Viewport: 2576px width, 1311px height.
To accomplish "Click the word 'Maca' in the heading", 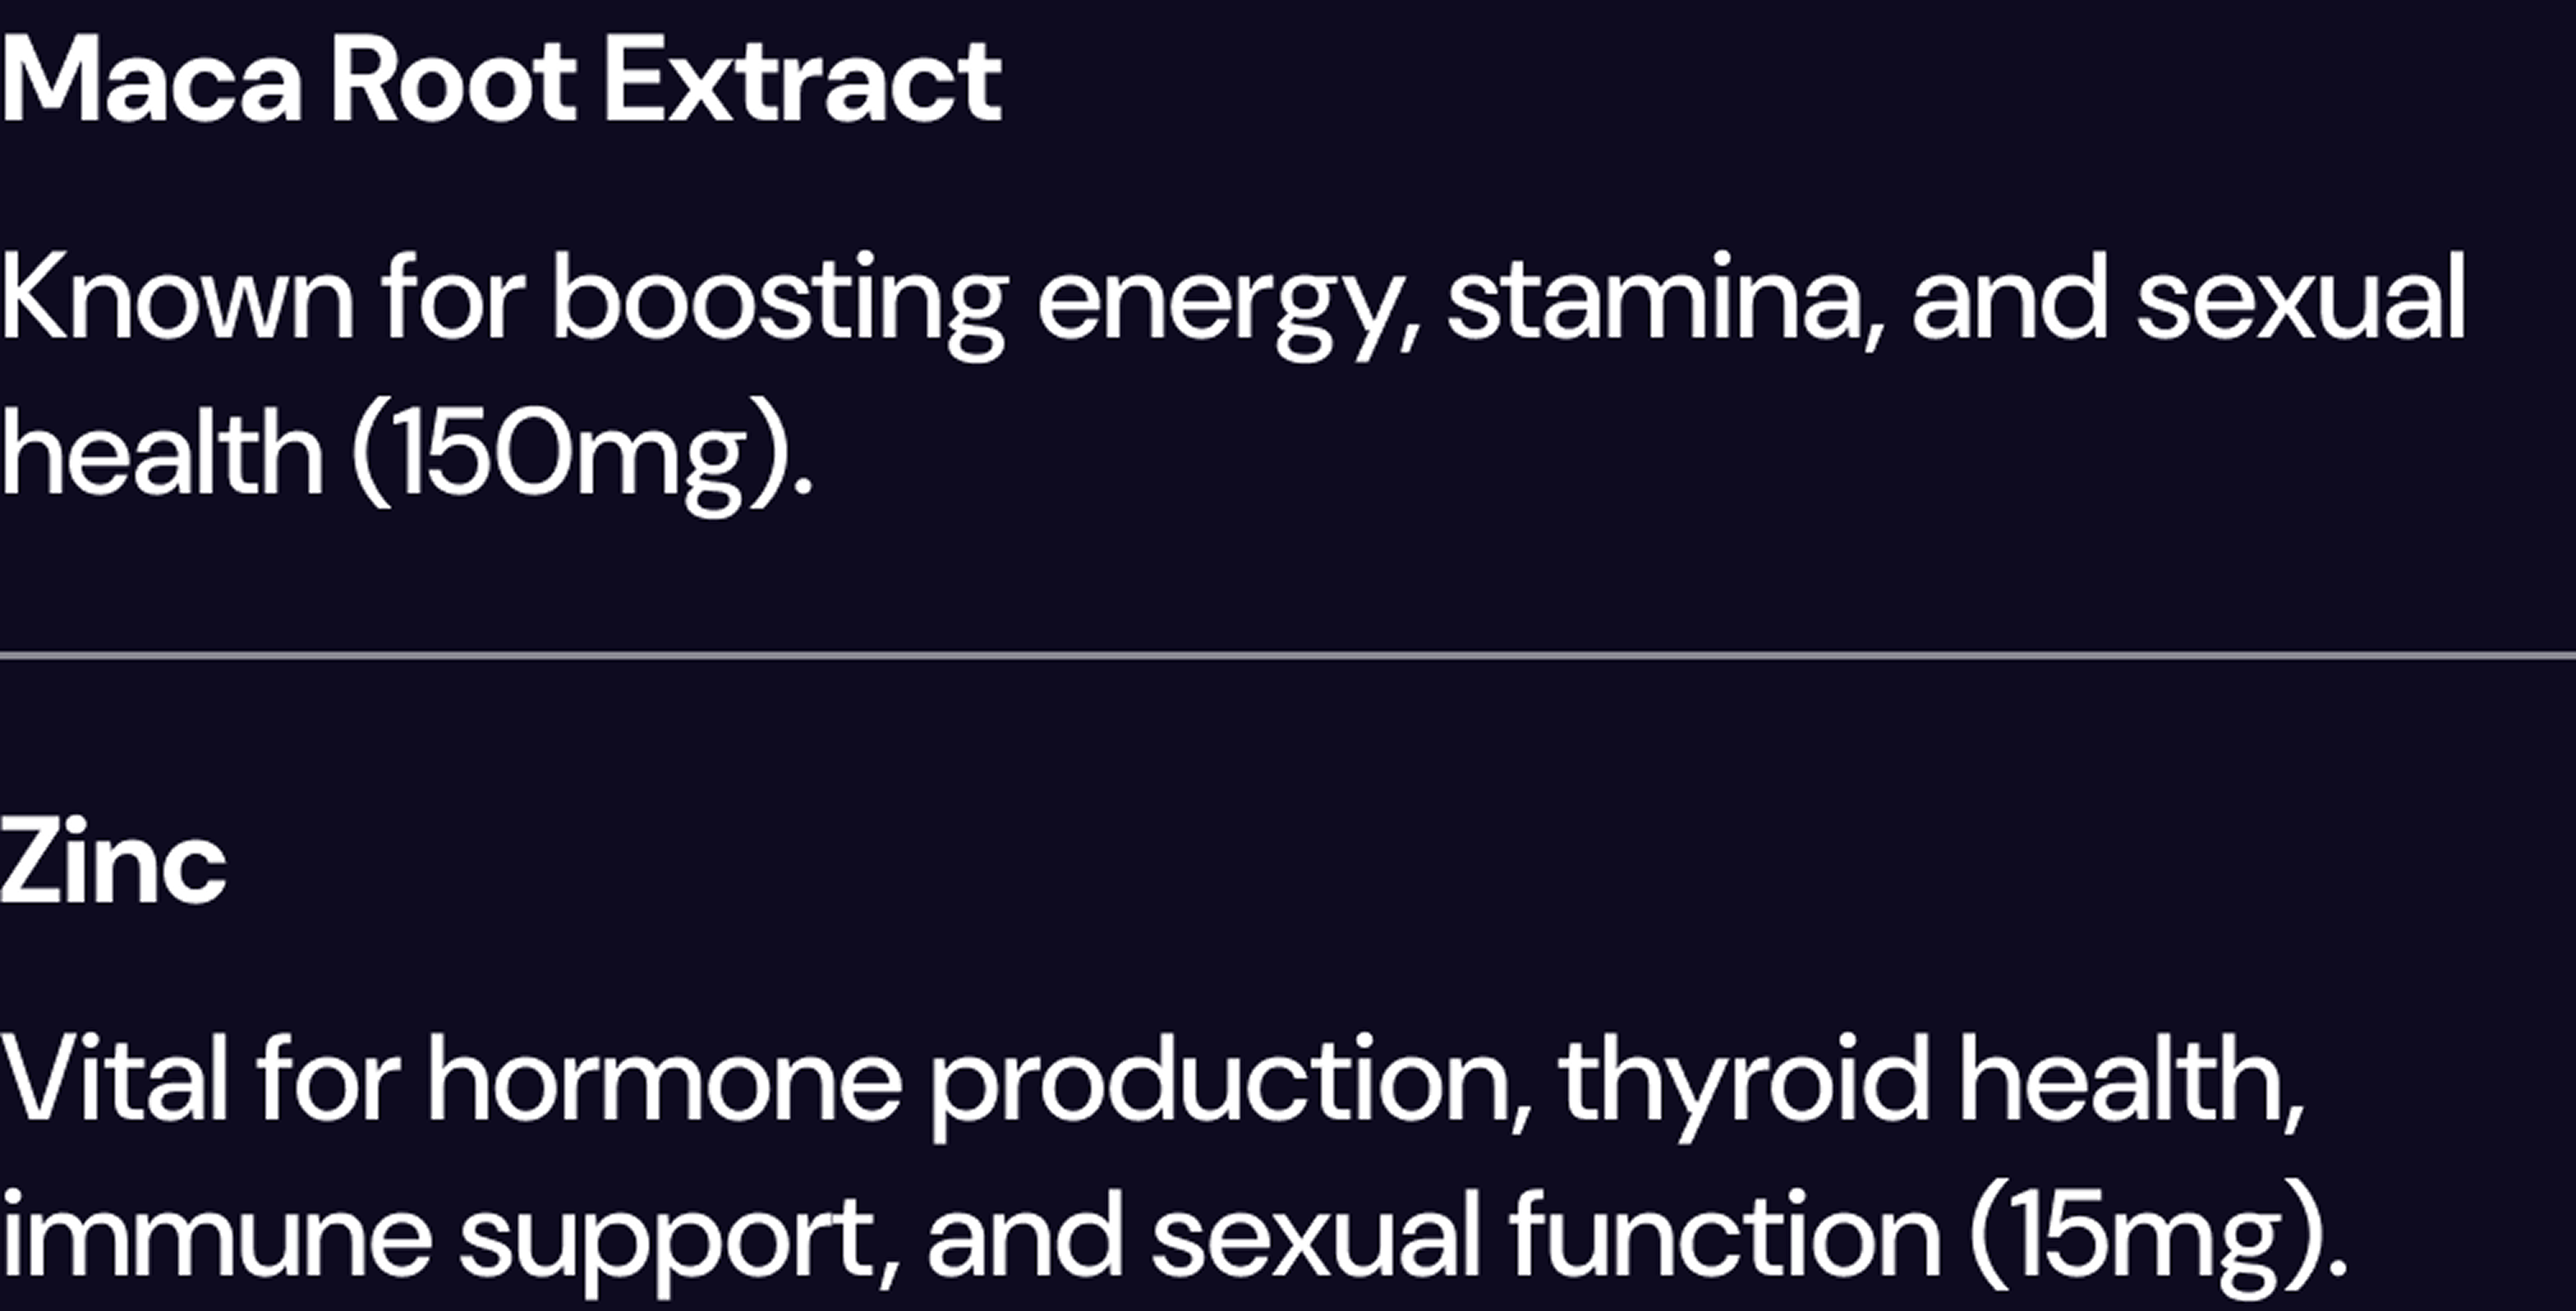I will click(x=150, y=80).
